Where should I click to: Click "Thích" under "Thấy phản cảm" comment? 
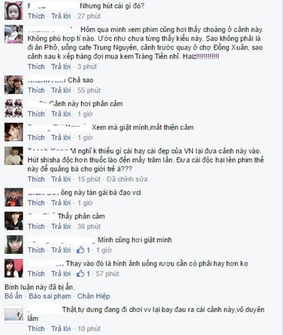coord(36,226)
